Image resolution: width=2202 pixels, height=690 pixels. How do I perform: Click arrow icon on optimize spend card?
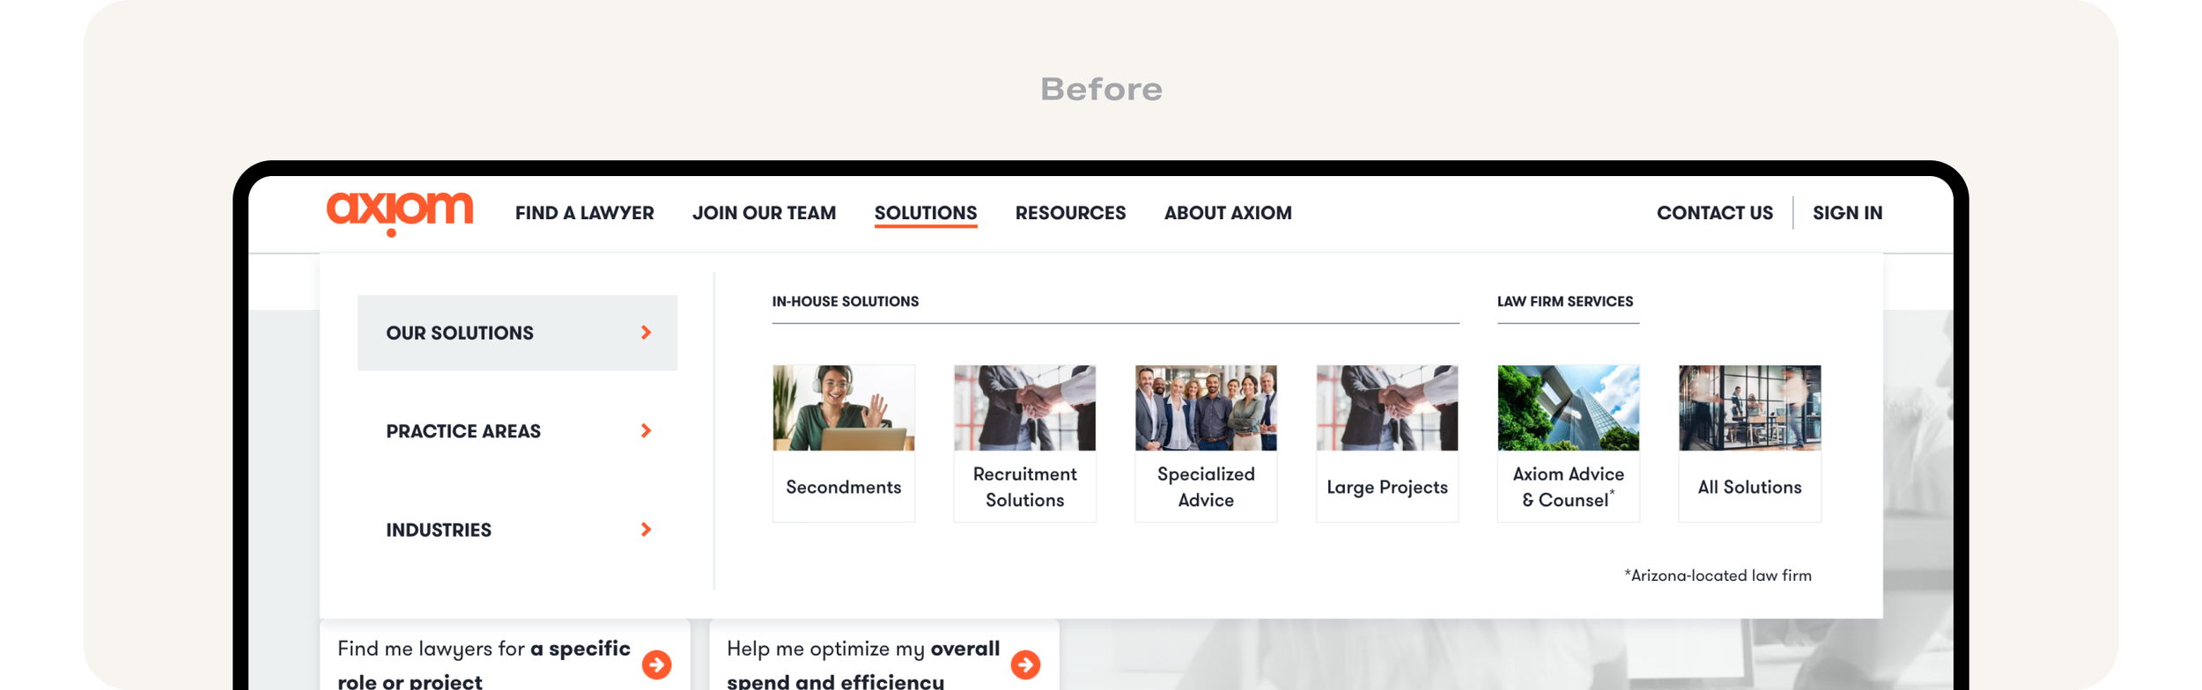point(1025,664)
